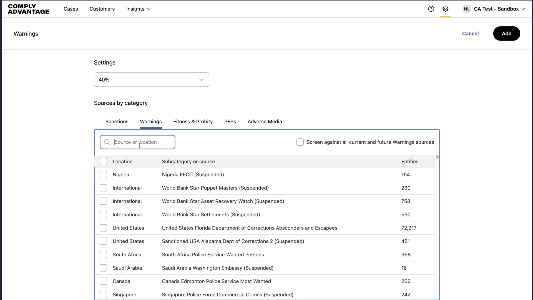This screenshot has width=533, height=300.
Task: Enable screening against all Warnings sources
Action: [300, 142]
